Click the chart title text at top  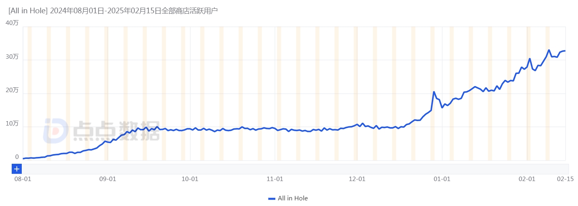click(x=113, y=11)
